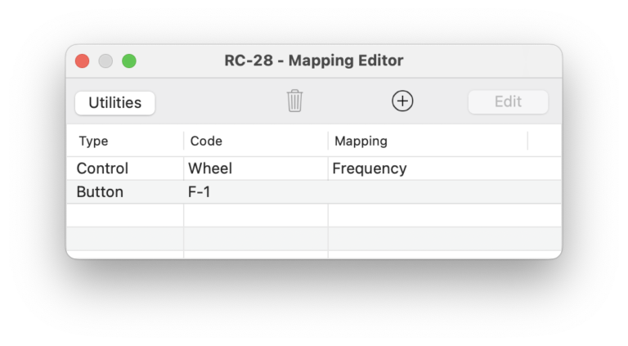Zoom window with green button

coord(129,61)
